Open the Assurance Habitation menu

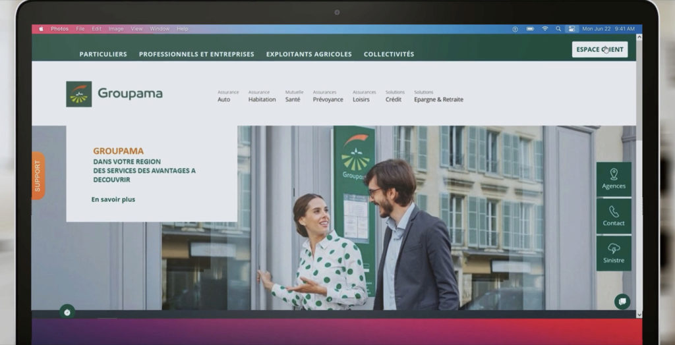click(x=262, y=96)
